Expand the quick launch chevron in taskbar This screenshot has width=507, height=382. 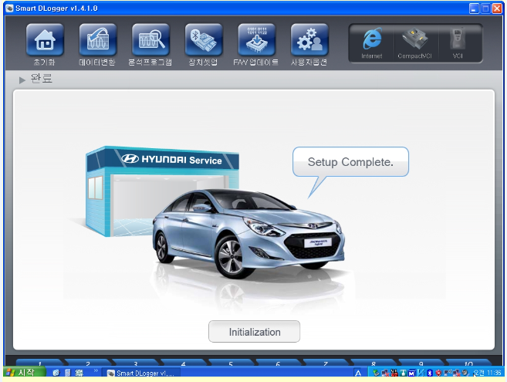(x=96, y=370)
